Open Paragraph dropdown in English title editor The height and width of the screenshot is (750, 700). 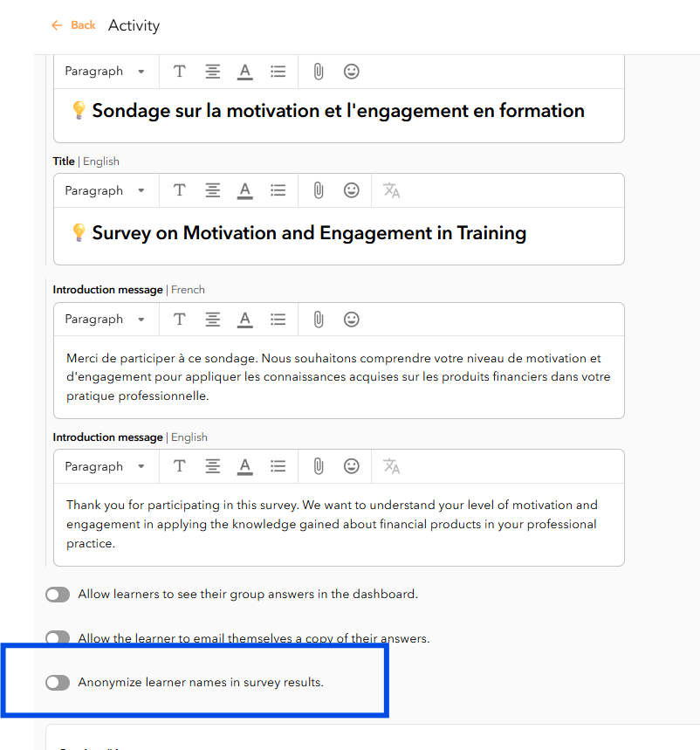pos(106,190)
